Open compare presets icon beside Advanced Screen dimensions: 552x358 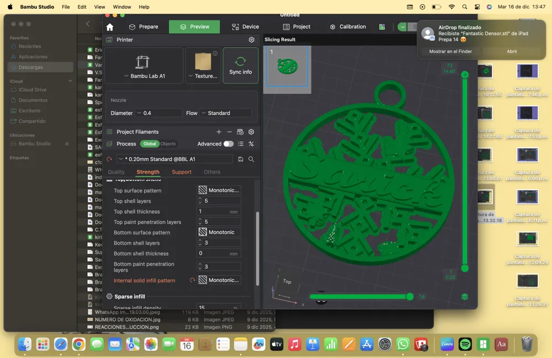[x=251, y=144]
